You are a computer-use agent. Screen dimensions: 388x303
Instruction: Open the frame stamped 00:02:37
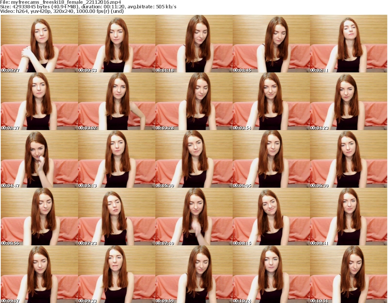pyautogui.click(x=39, y=101)
